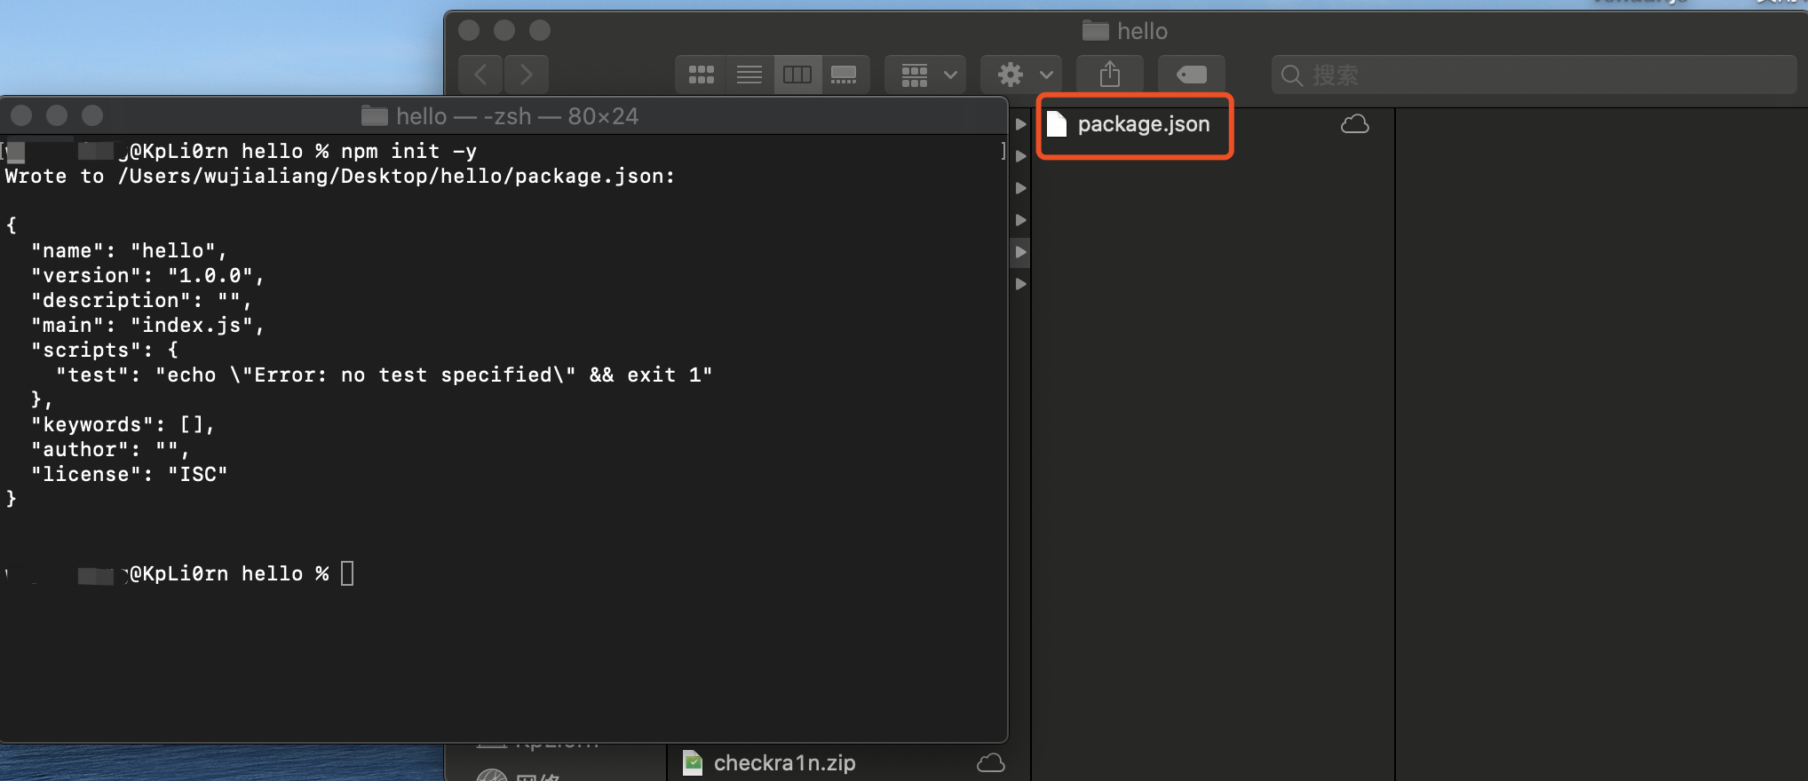Open the gear action menu
This screenshot has width=1808, height=781.
point(1023,75)
